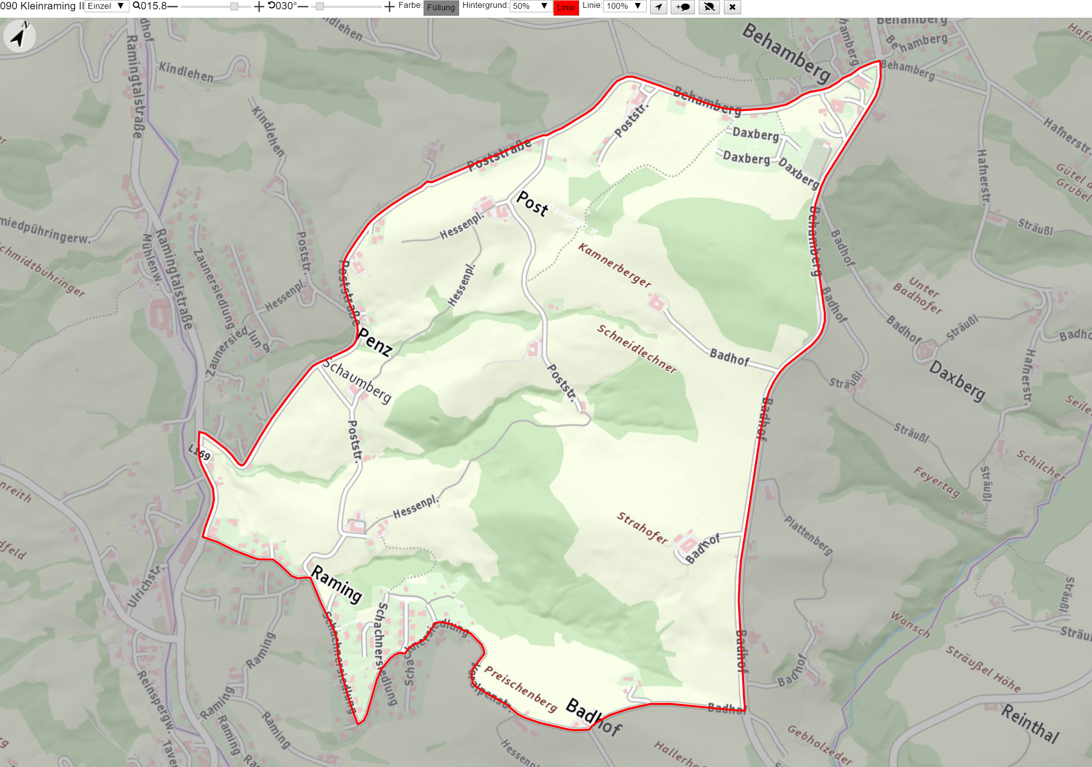Toggle the crossed-out eye visibility icon
Screen dimensions: 1092x767
(709, 7)
